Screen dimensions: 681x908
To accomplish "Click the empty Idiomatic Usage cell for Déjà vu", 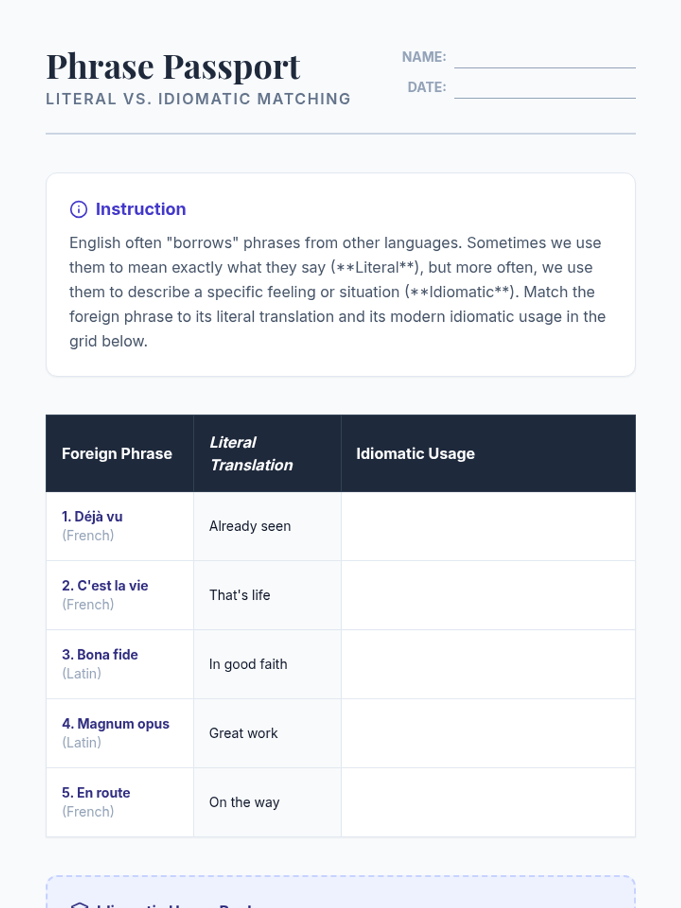I will 488,526.
